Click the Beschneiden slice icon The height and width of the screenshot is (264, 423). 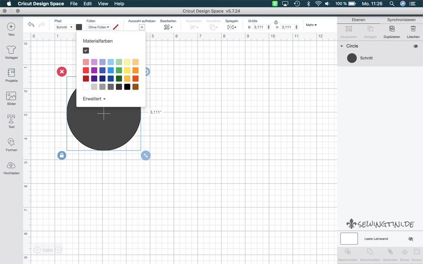coord(348,252)
